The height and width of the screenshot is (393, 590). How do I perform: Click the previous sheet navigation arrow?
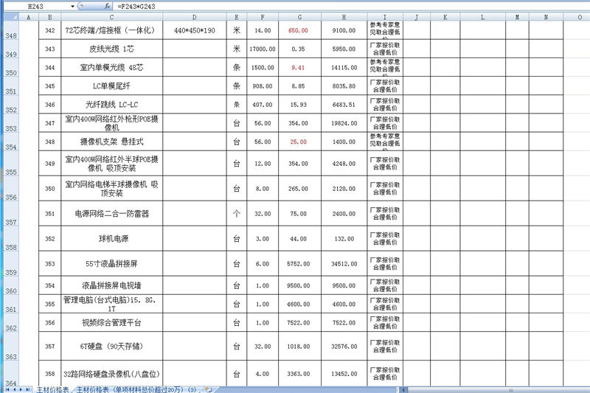click(x=14, y=389)
